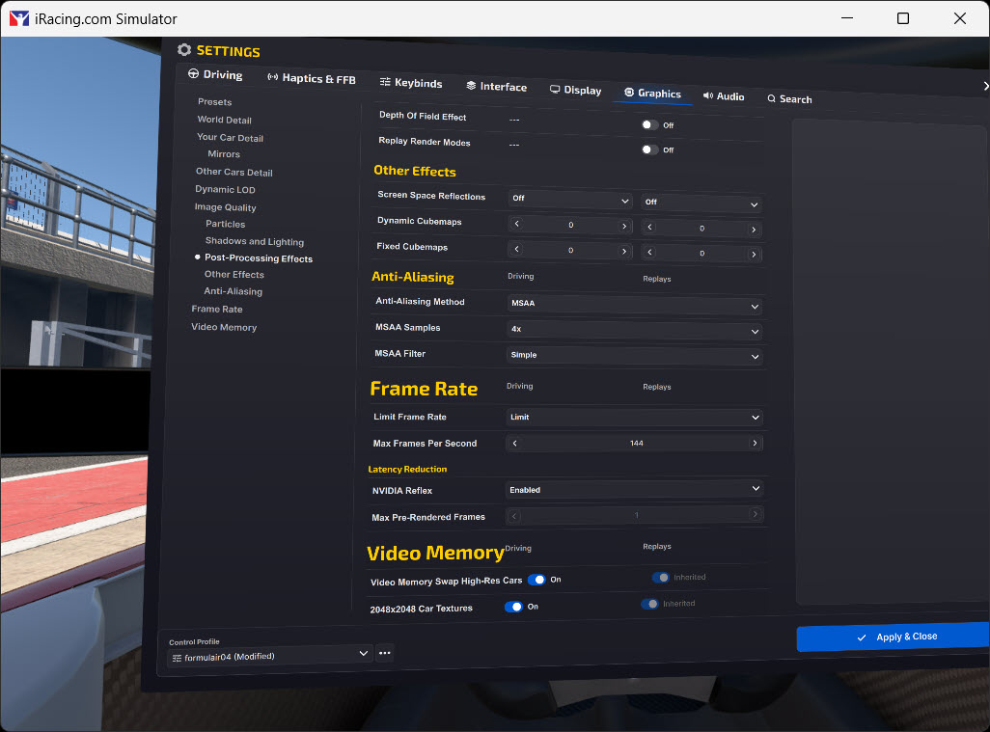
Task: Open Control Profile formulair04 dropdown
Action: pyautogui.click(x=270, y=656)
